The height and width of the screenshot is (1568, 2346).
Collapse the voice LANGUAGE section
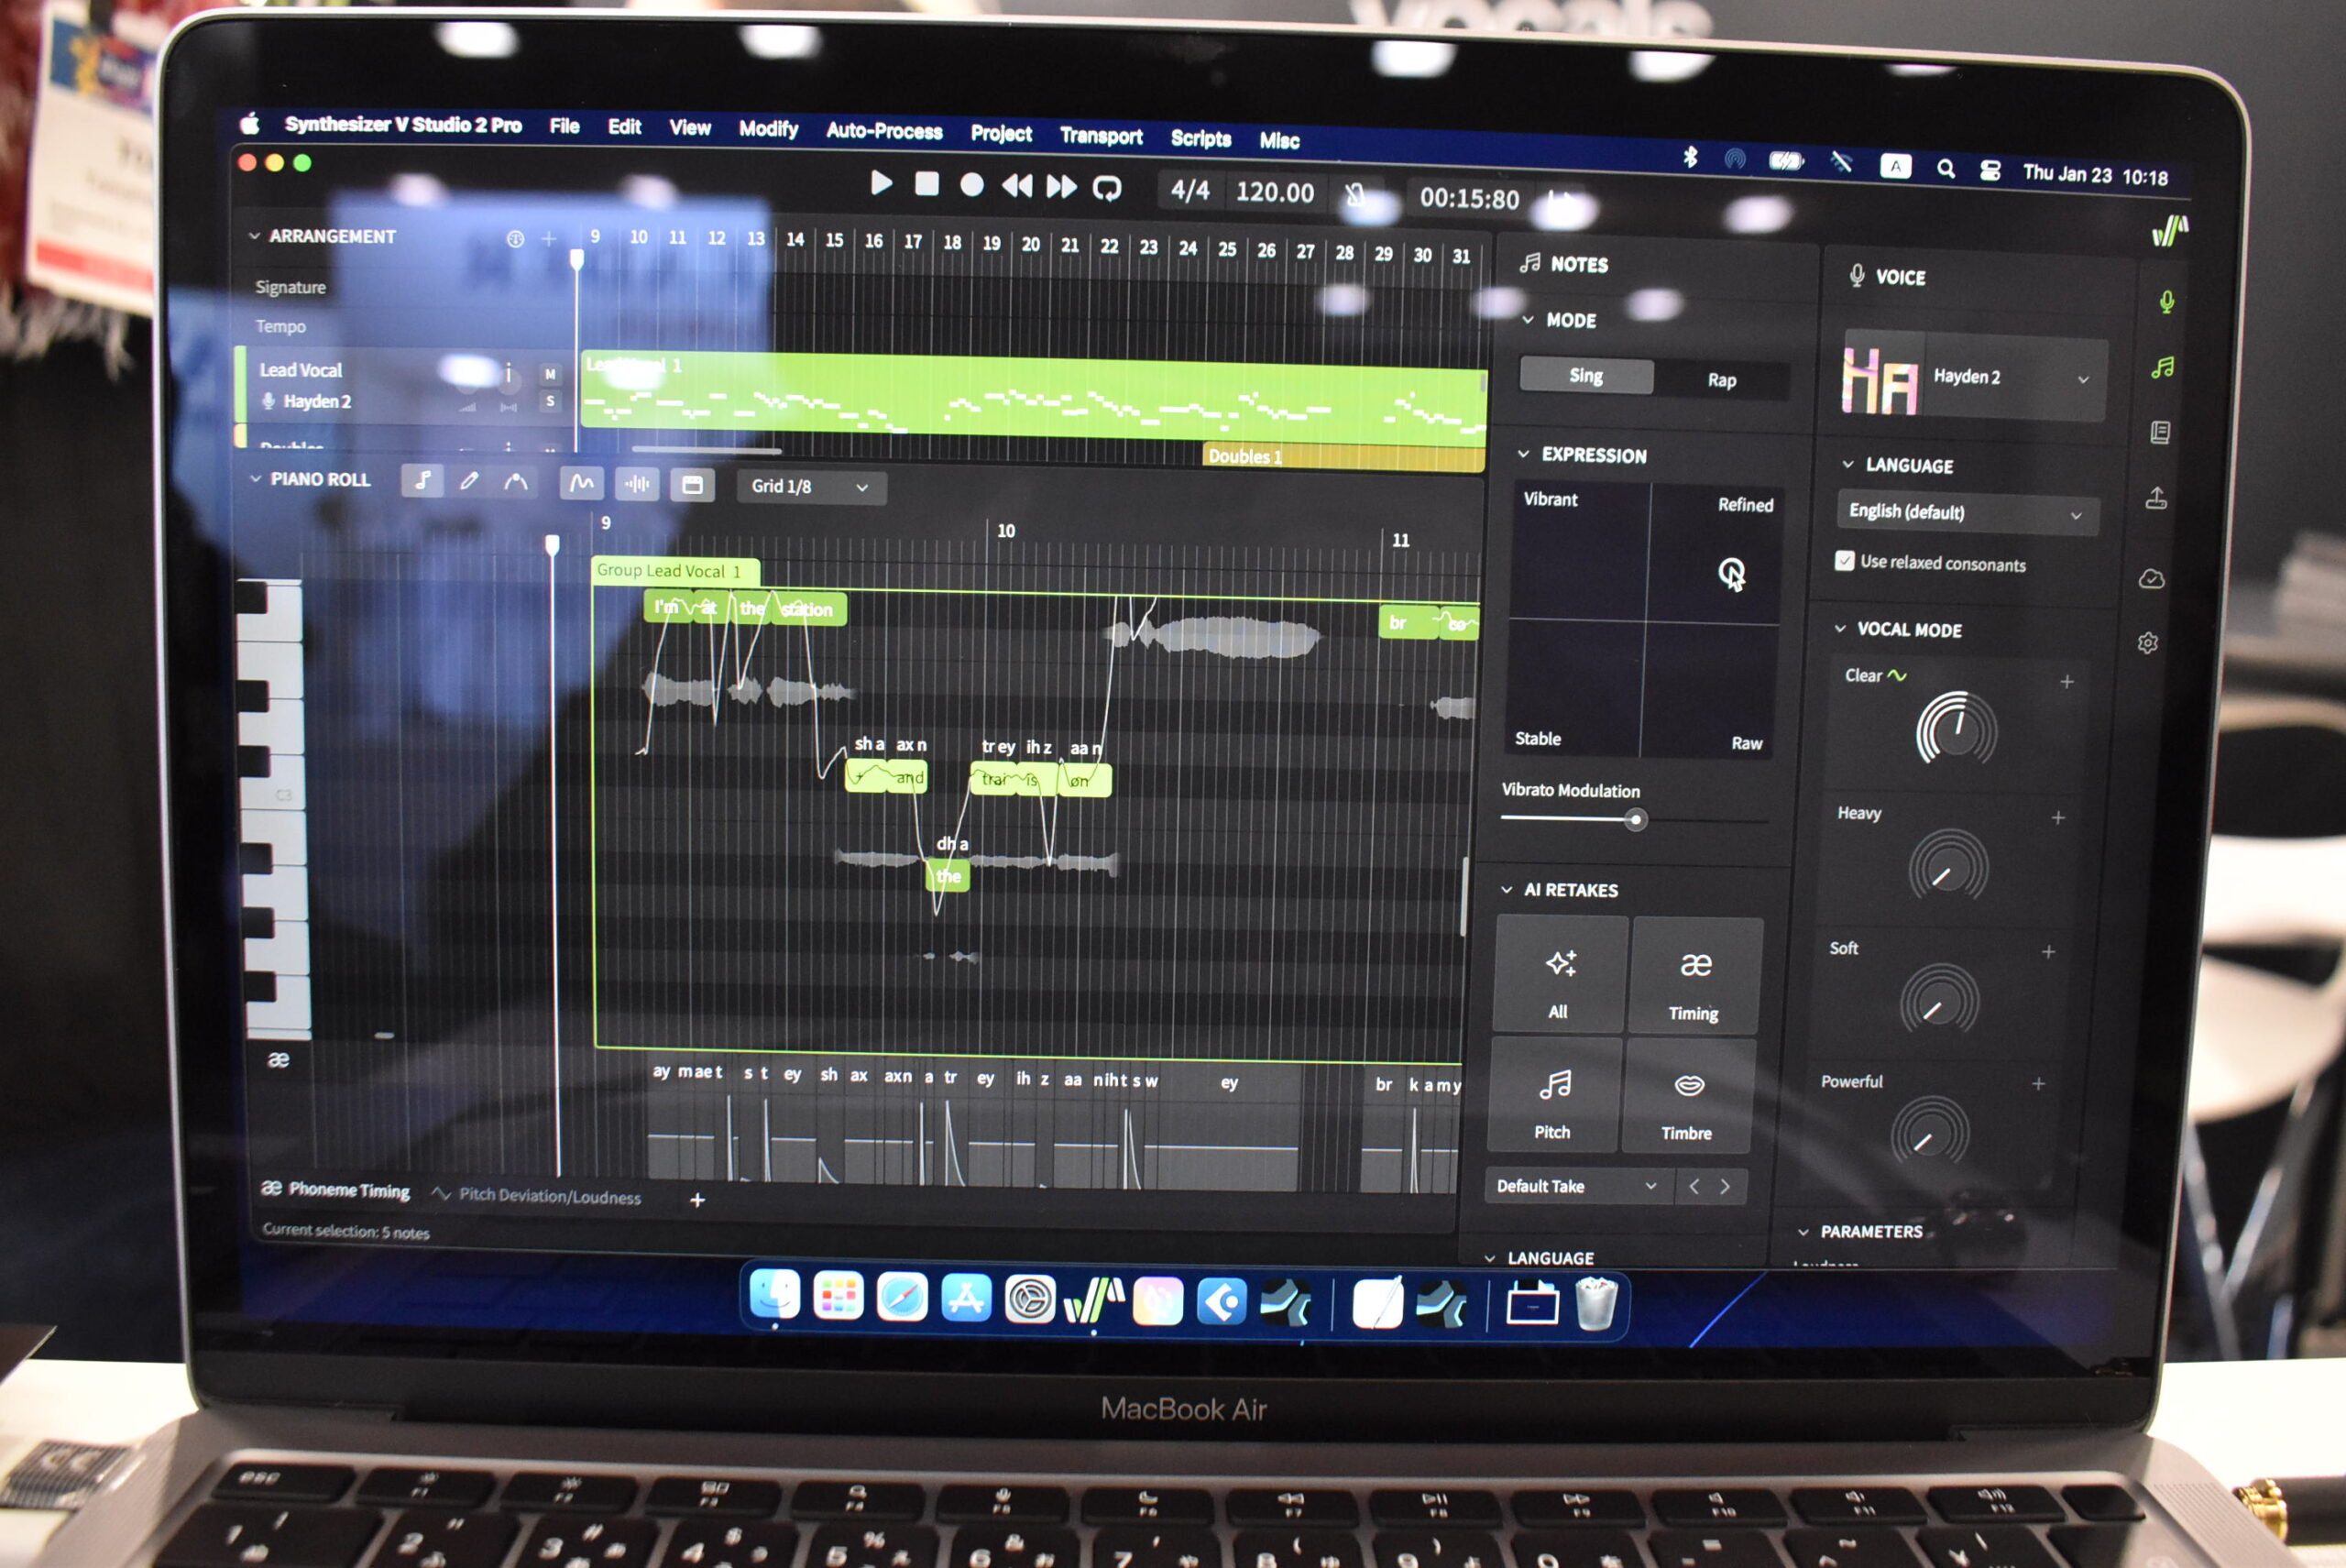(x=1848, y=464)
